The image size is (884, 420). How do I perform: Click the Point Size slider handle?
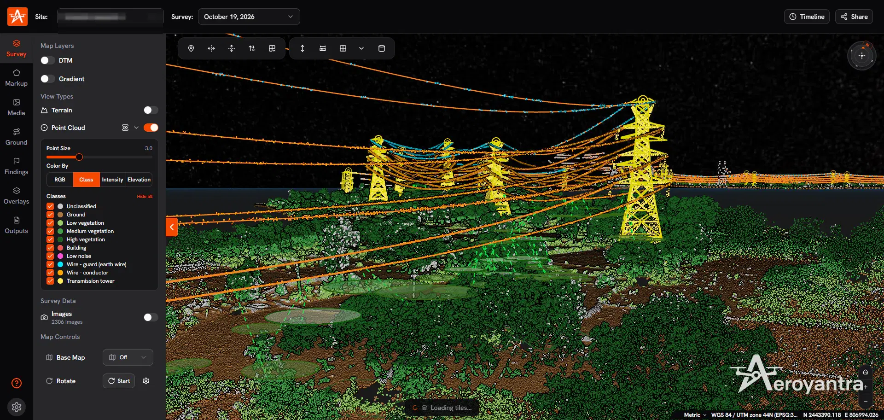[x=79, y=157]
